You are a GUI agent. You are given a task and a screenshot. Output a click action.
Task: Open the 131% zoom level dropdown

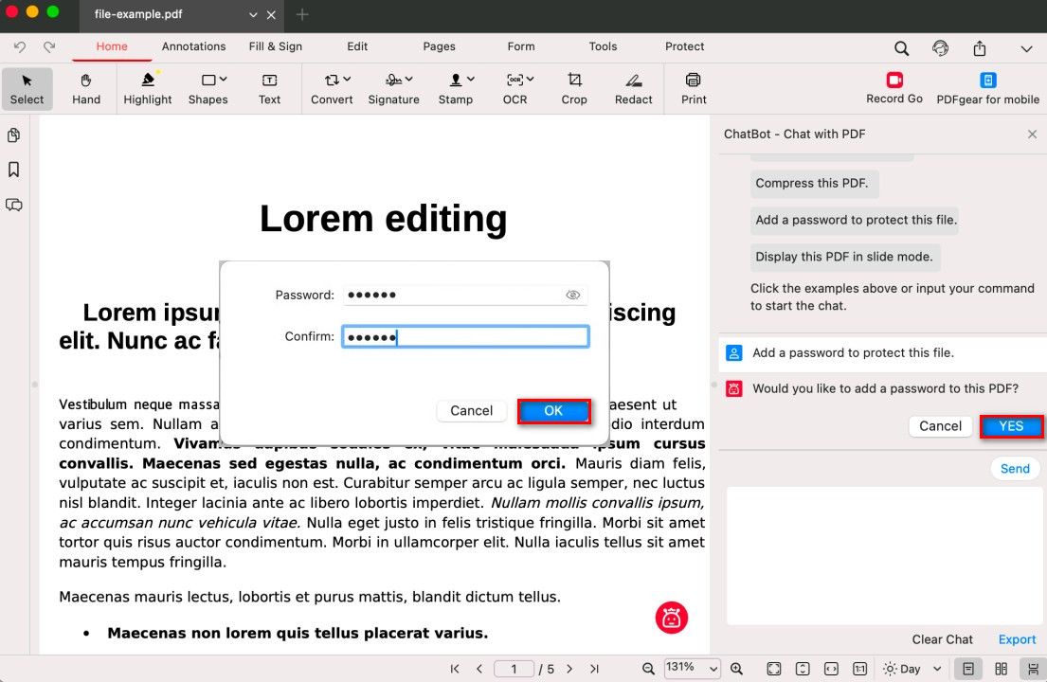(x=692, y=669)
